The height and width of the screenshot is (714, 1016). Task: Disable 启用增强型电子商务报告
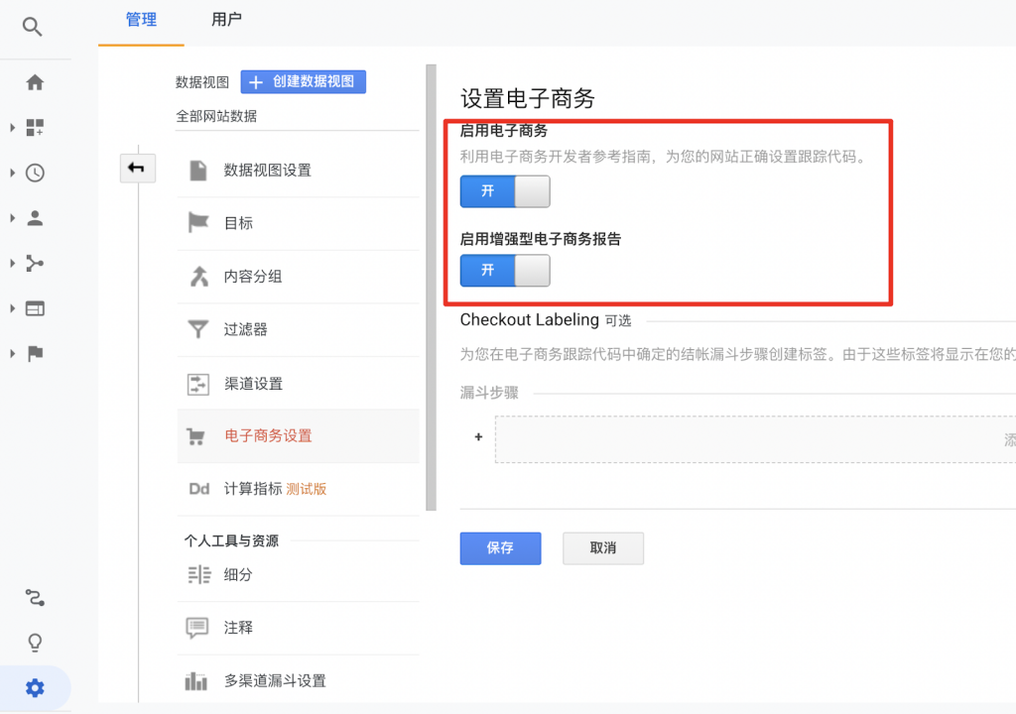pyautogui.click(x=505, y=270)
